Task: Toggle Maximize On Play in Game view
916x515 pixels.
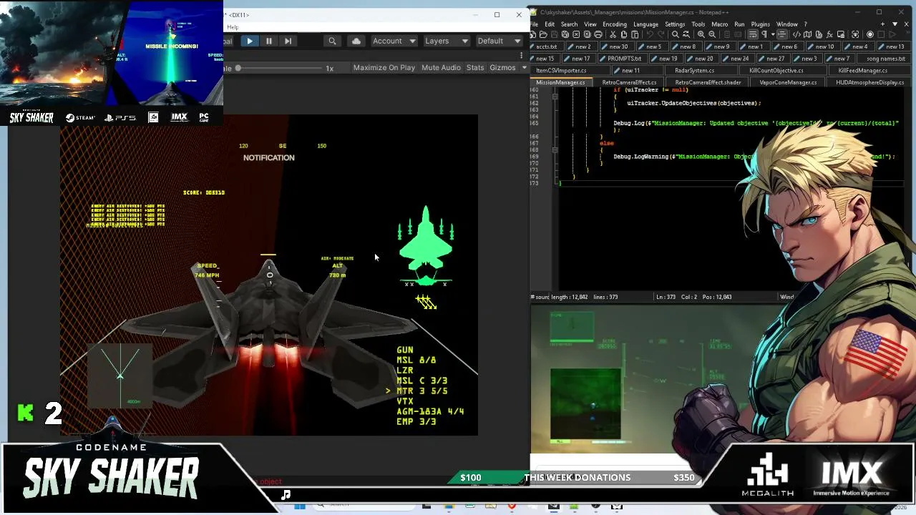Action: (384, 68)
